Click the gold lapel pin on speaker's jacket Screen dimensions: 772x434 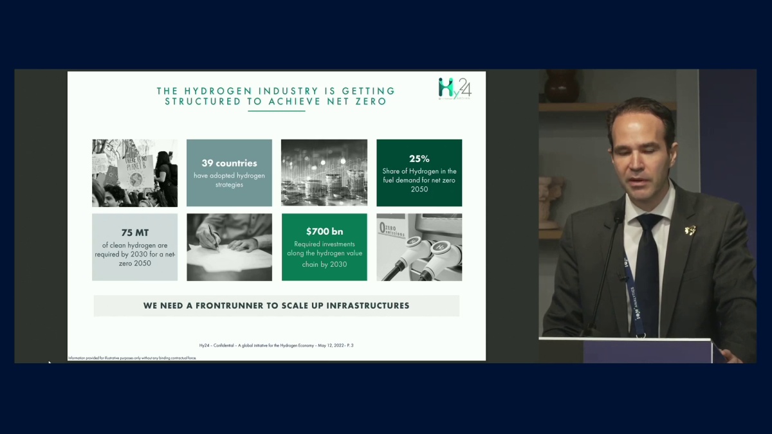click(690, 230)
